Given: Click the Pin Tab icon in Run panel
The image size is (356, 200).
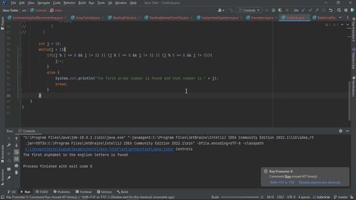Looking at the screenshot, I should pos(9,178).
